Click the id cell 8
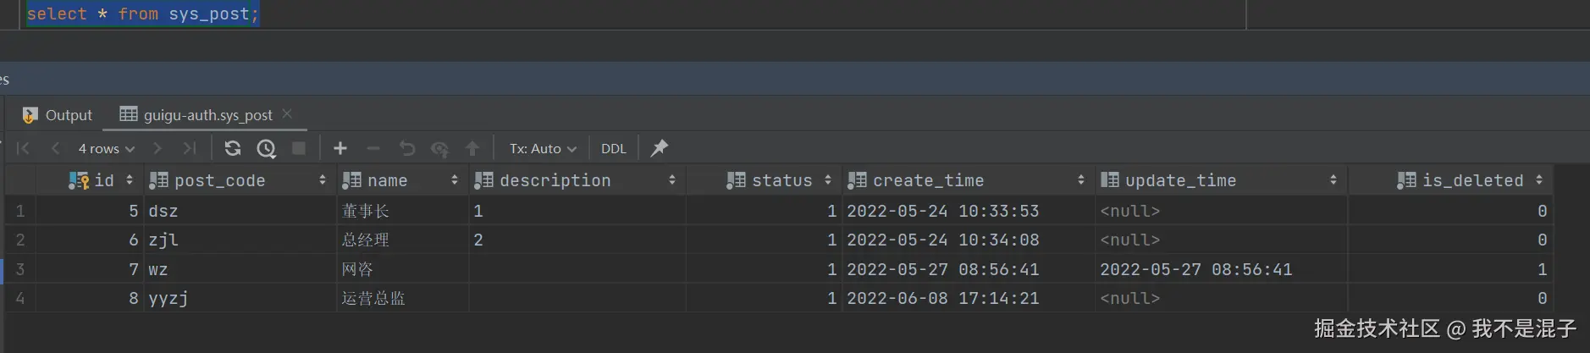The height and width of the screenshot is (353, 1590). (90, 298)
